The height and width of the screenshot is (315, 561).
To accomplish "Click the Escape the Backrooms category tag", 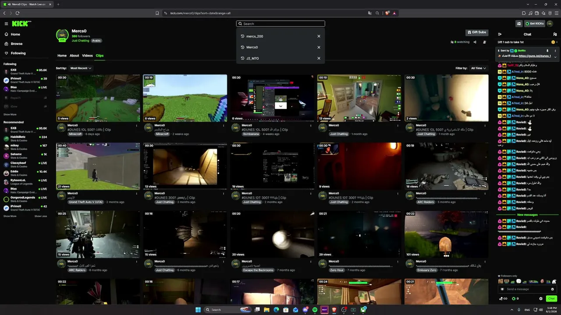I will coord(259,270).
